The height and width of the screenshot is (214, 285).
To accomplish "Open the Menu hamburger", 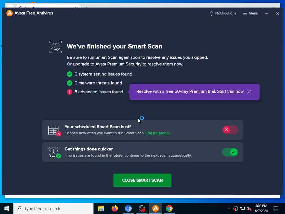I will 250,13.
